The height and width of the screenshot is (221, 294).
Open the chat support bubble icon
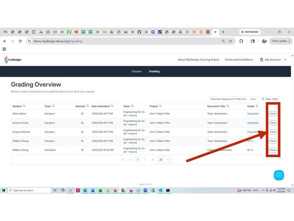(x=279, y=175)
